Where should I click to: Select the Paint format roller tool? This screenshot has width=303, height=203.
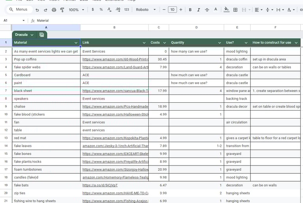[62, 10]
